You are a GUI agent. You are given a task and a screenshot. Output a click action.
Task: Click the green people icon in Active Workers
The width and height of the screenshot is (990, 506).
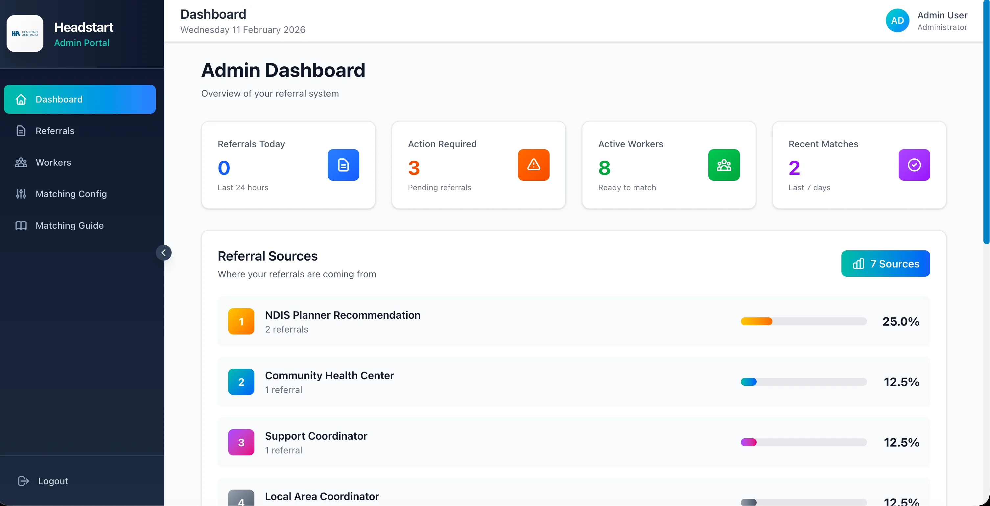[x=724, y=165]
